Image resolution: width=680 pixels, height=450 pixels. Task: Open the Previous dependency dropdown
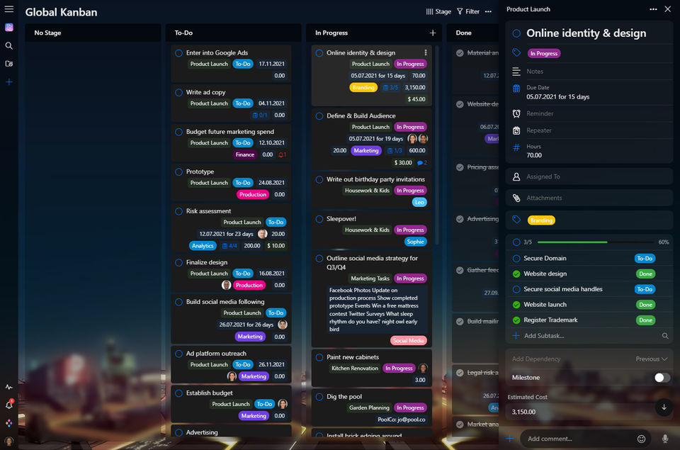pyautogui.click(x=651, y=359)
